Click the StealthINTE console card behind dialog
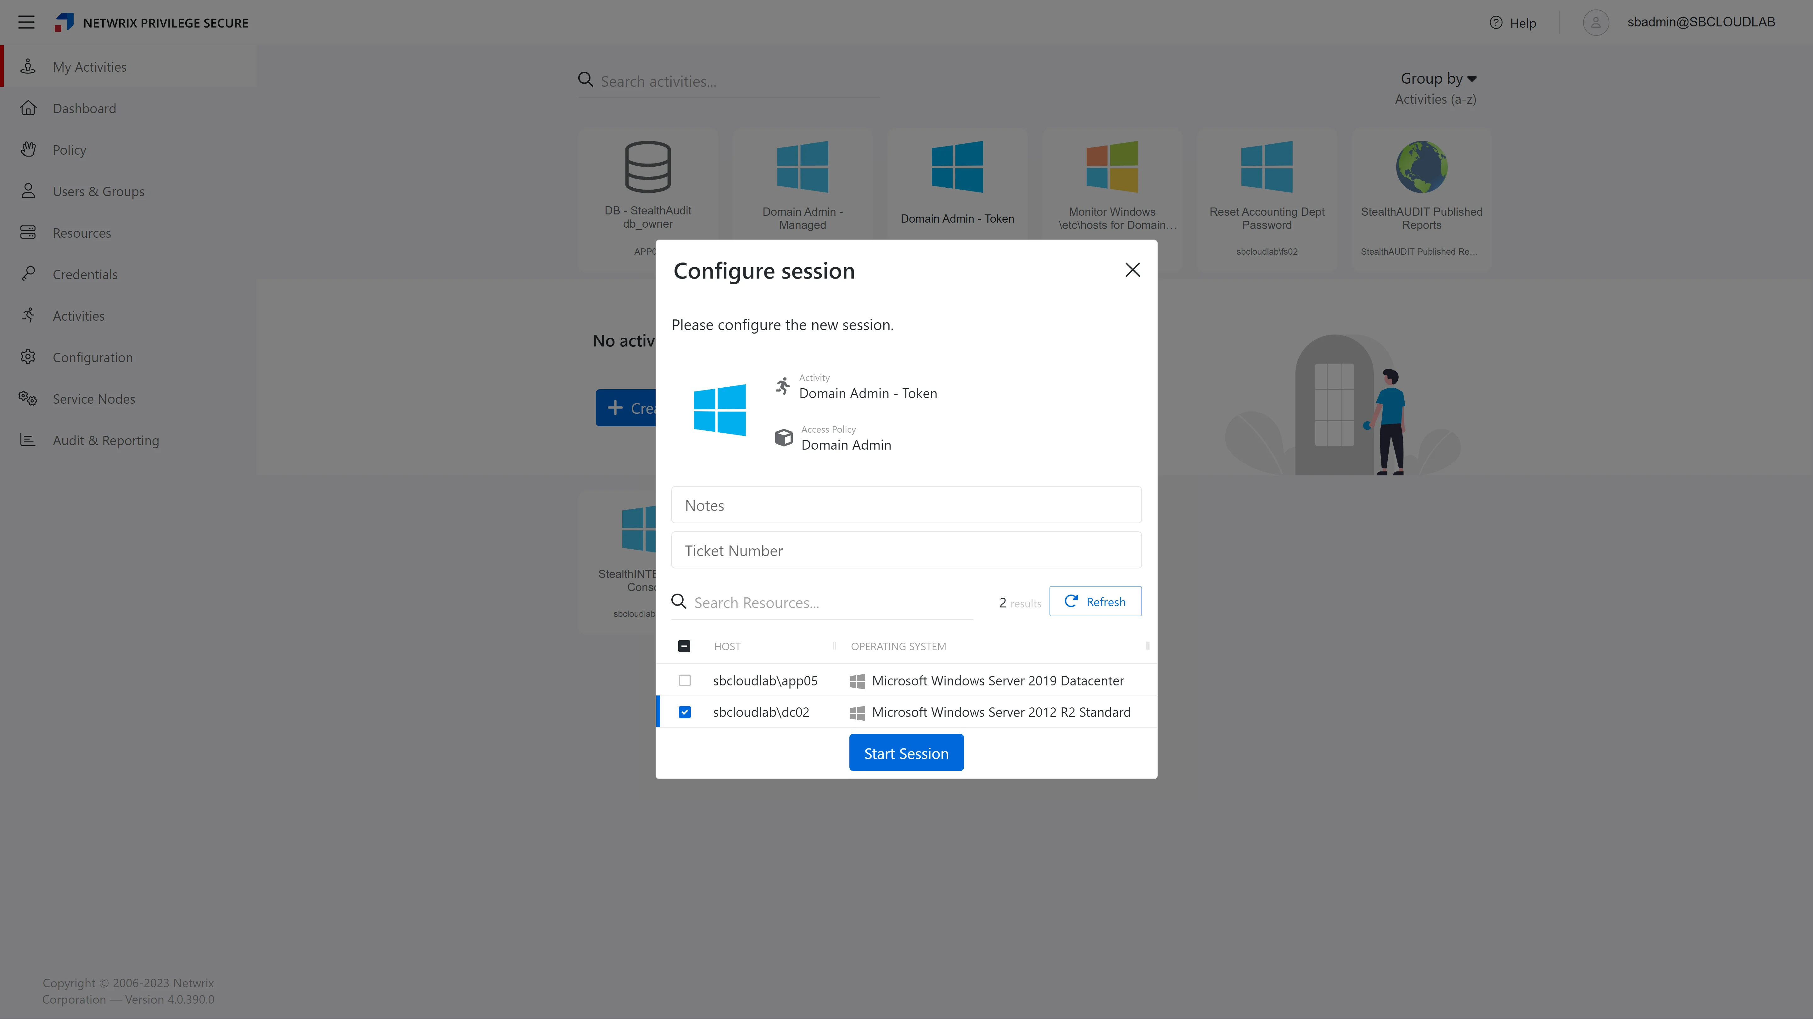This screenshot has width=1813, height=1019. pos(618,562)
